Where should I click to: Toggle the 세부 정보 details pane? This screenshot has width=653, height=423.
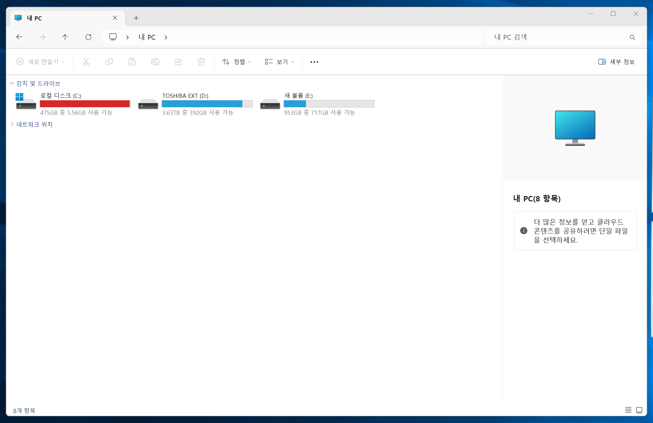(616, 62)
